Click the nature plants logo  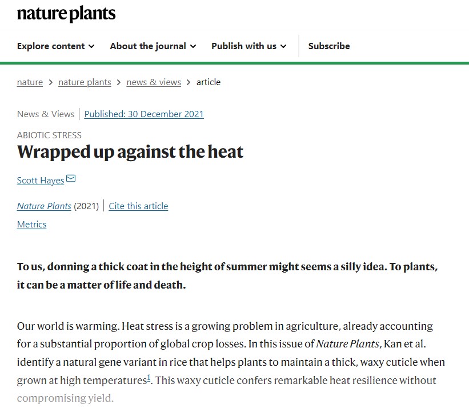tap(66, 14)
